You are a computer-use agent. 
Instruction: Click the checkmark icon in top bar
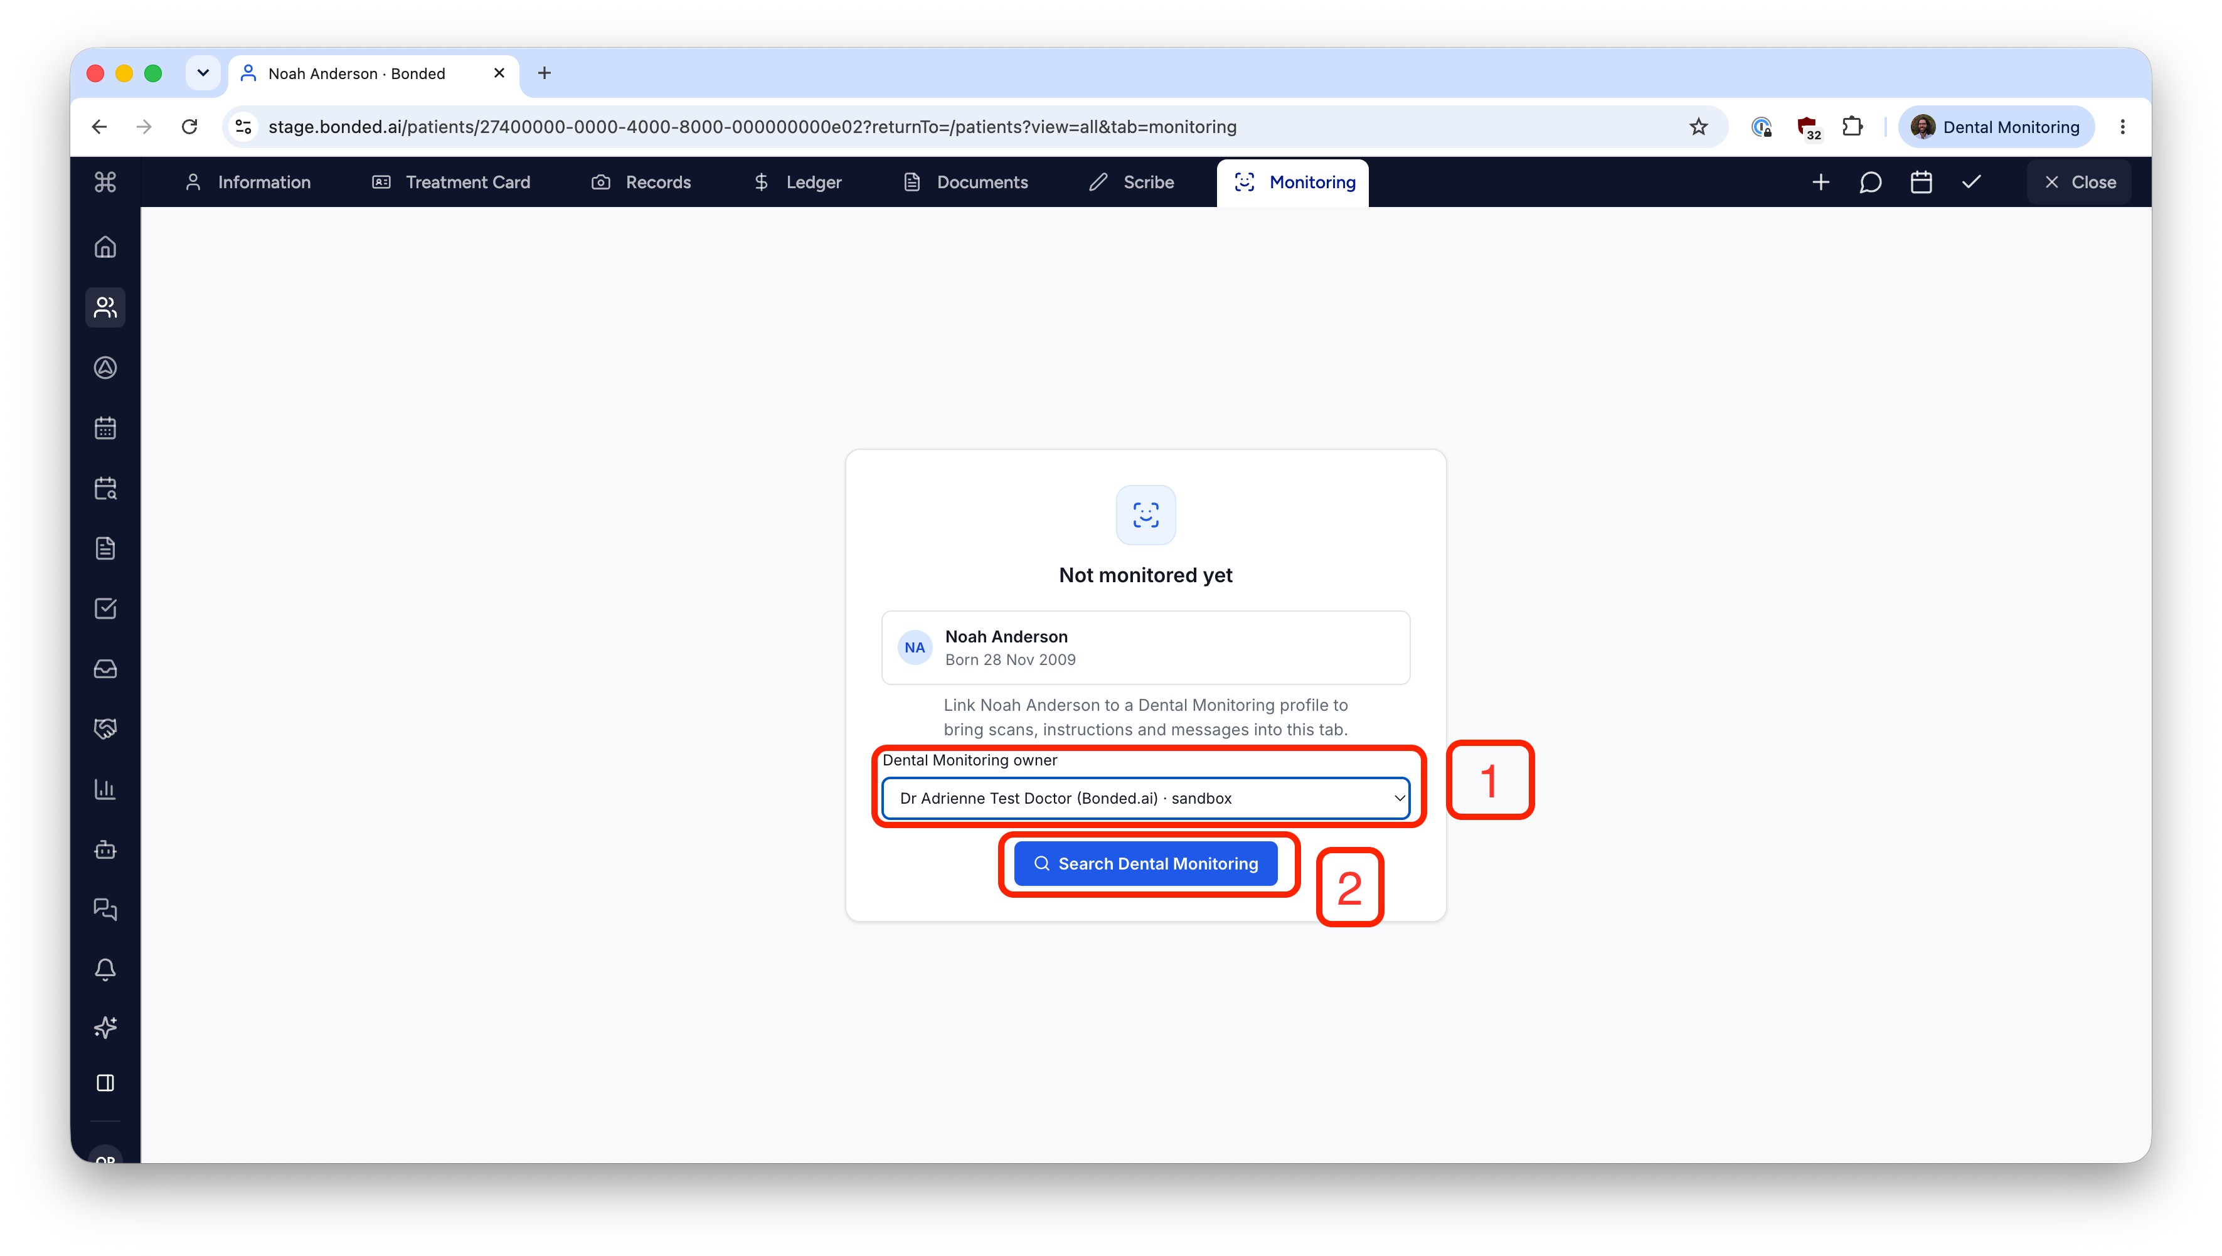click(1972, 182)
